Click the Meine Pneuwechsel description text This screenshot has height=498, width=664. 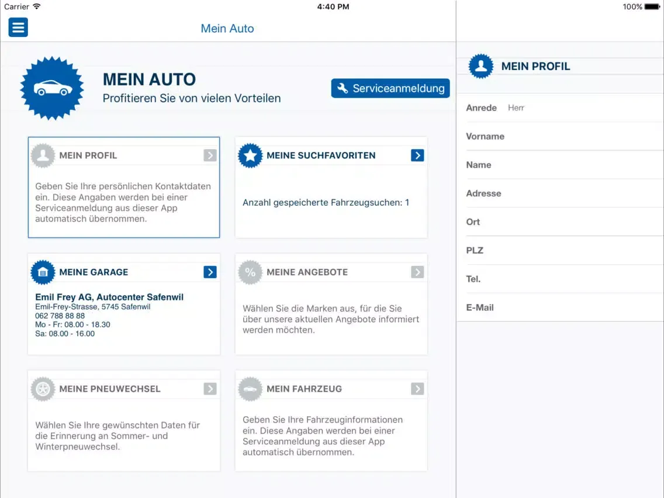point(117,436)
